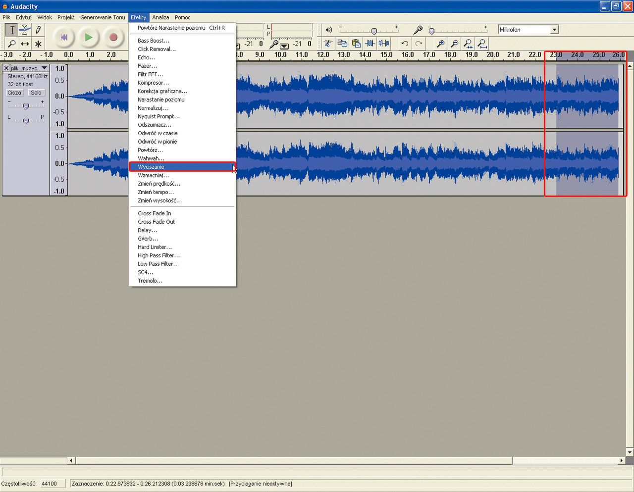The image size is (634, 492).
Task: Click the output volume slider thumb
Action: [x=374, y=31]
